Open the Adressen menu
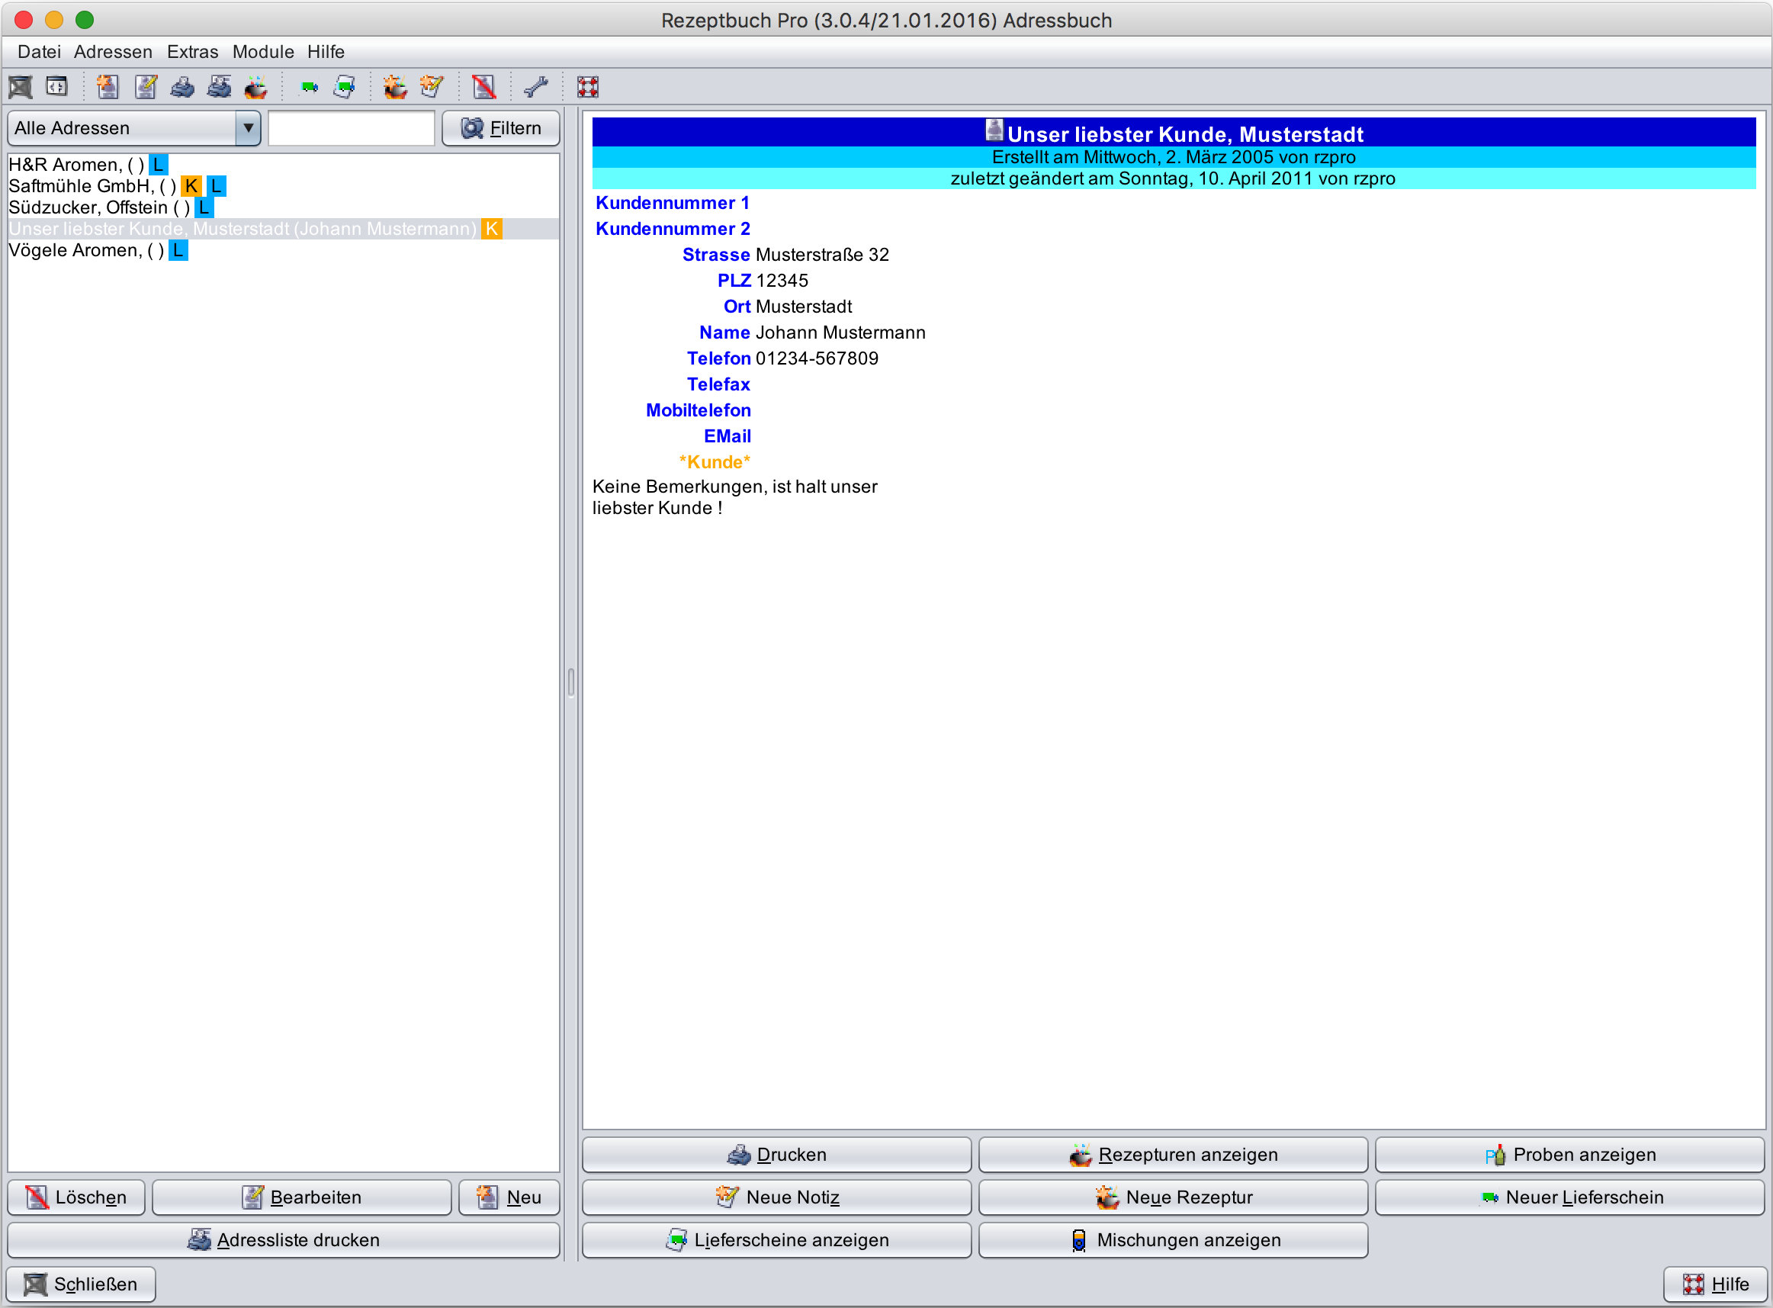Viewport: 1773px width, 1308px height. point(113,51)
